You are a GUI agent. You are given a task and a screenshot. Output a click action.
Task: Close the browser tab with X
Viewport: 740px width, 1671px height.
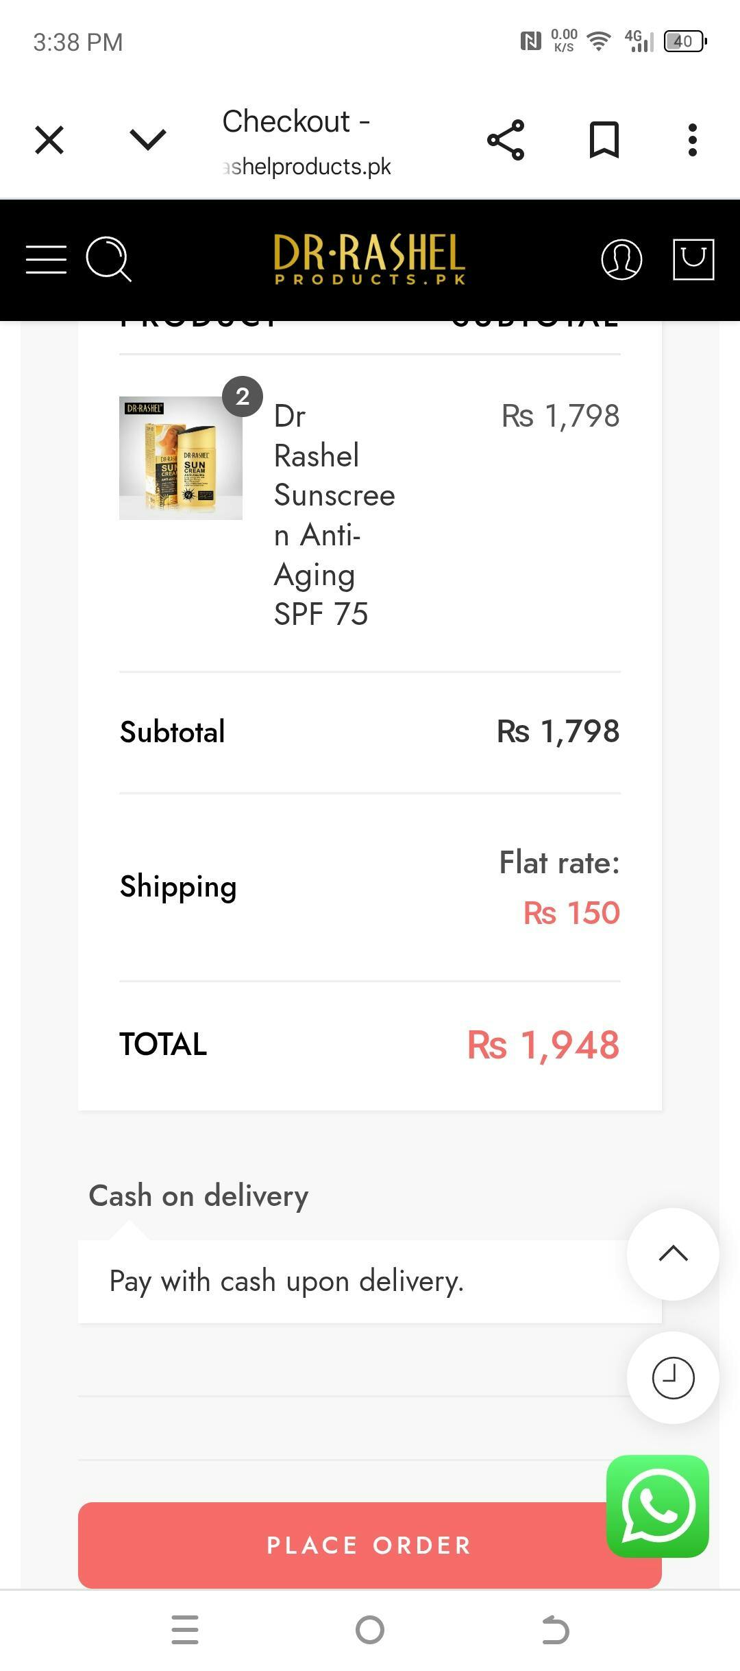(x=49, y=141)
